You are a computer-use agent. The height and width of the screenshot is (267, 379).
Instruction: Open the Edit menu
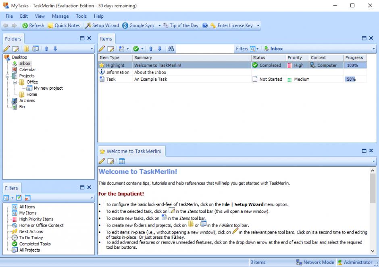[24, 16]
